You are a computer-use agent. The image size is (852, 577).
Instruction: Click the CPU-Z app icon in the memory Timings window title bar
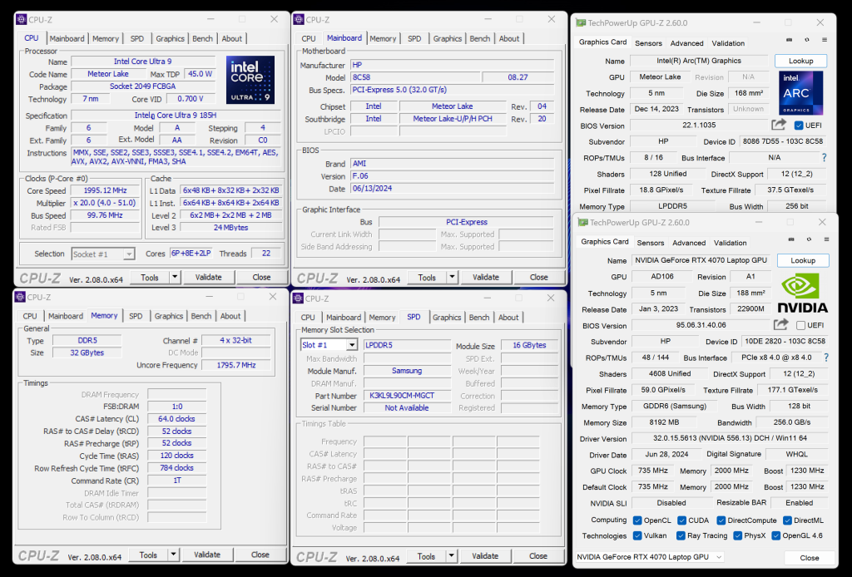pyautogui.click(x=20, y=297)
